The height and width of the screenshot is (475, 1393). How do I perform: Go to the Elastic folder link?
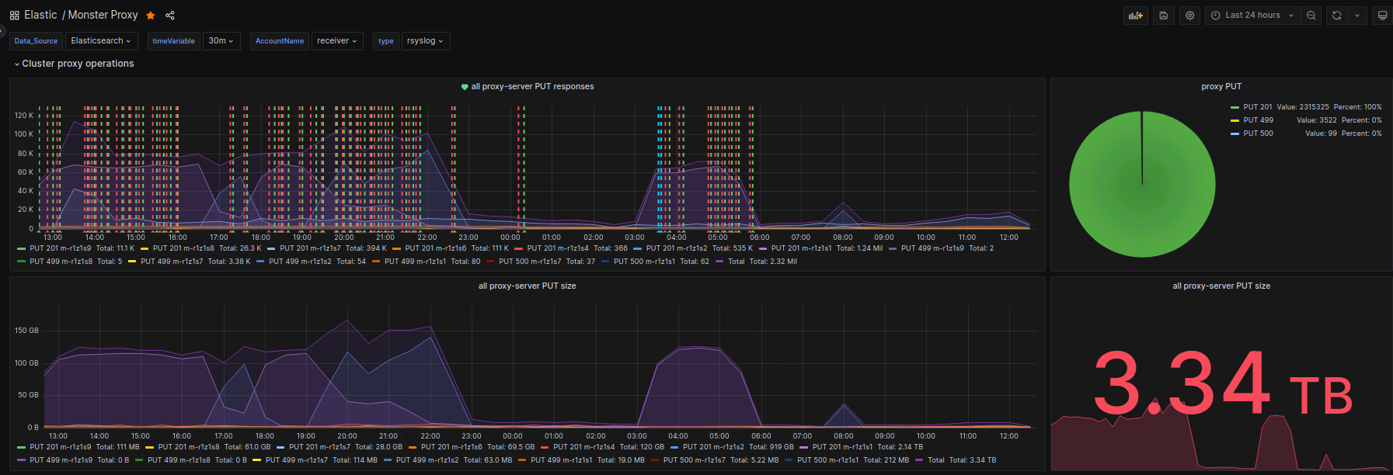tap(40, 16)
